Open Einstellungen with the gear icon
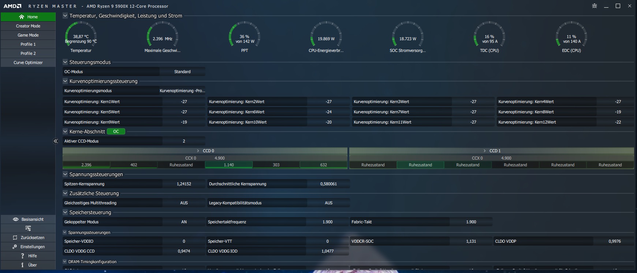 click(15, 247)
